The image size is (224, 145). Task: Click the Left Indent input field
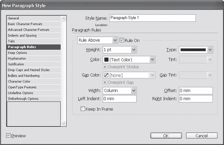(119, 99)
